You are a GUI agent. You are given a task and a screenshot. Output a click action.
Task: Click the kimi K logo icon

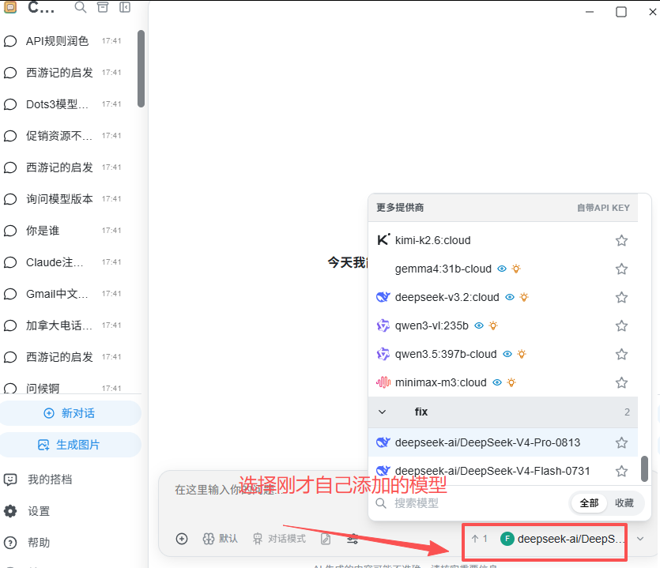click(x=383, y=240)
